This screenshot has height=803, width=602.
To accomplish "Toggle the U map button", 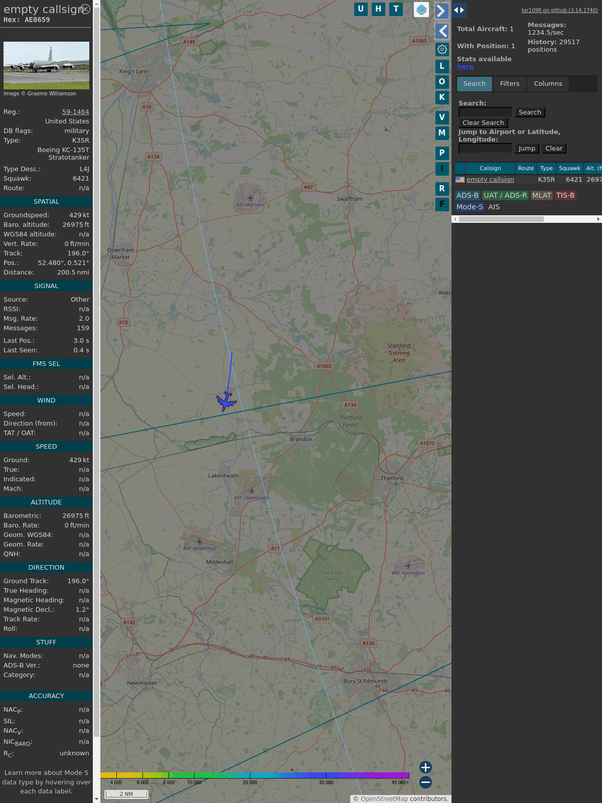I will coord(361,9).
